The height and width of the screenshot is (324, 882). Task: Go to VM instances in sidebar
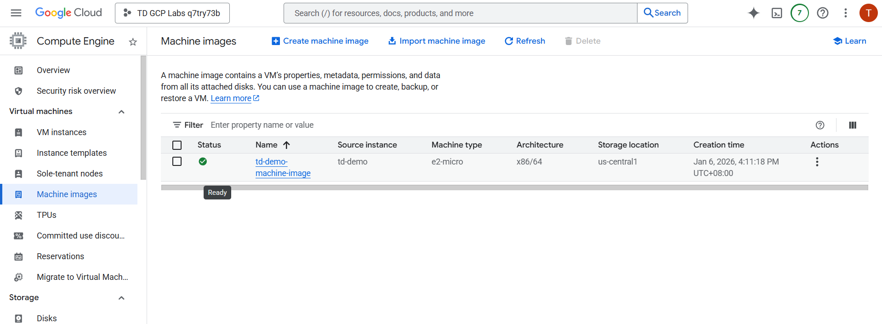tap(62, 132)
